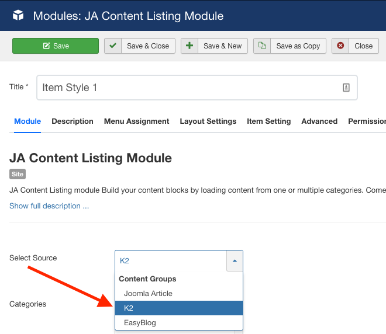Viewport: 386px width, 334px height.
Task: Click the Save as Copy button label
Action: (298, 46)
